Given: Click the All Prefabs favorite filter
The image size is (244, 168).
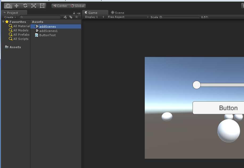Looking at the screenshot, I should (x=21, y=35).
